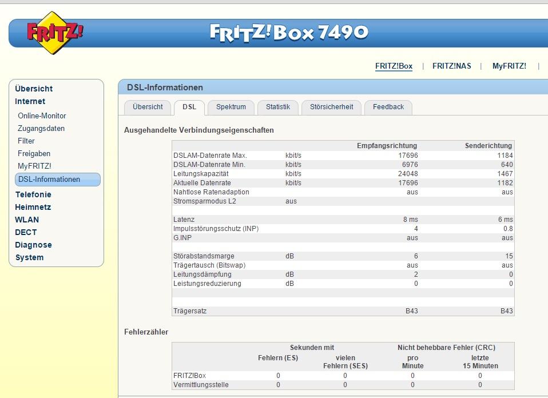Image resolution: width=548 pixels, height=398 pixels.
Task: Click the DSLAM-Datenrate Max. row label
Action: [210, 155]
